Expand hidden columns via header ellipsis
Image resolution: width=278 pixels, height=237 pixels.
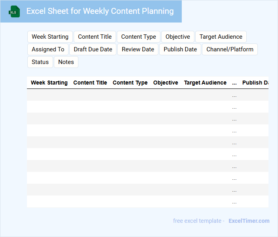tap(234, 83)
